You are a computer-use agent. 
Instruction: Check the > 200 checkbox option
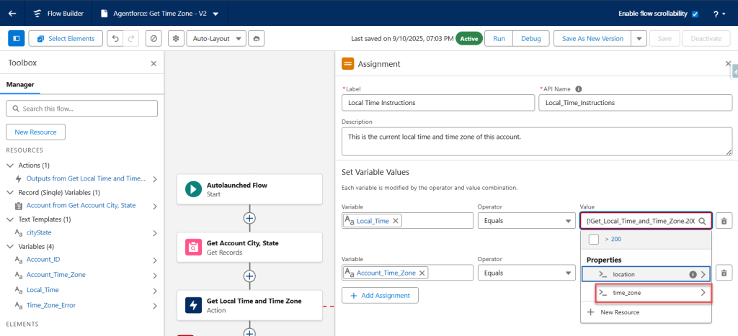tap(593, 239)
